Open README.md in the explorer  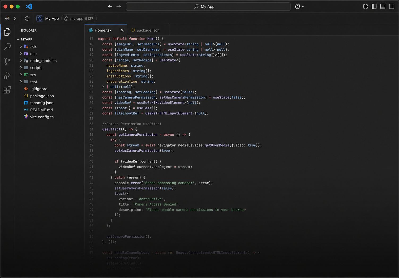click(x=41, y=110)
